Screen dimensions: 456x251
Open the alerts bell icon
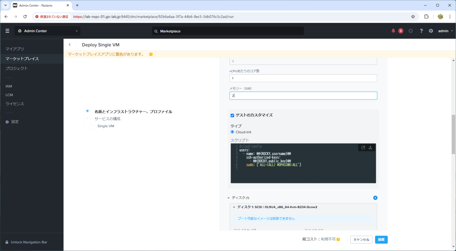pyautogui.click(x=393, y=31)
